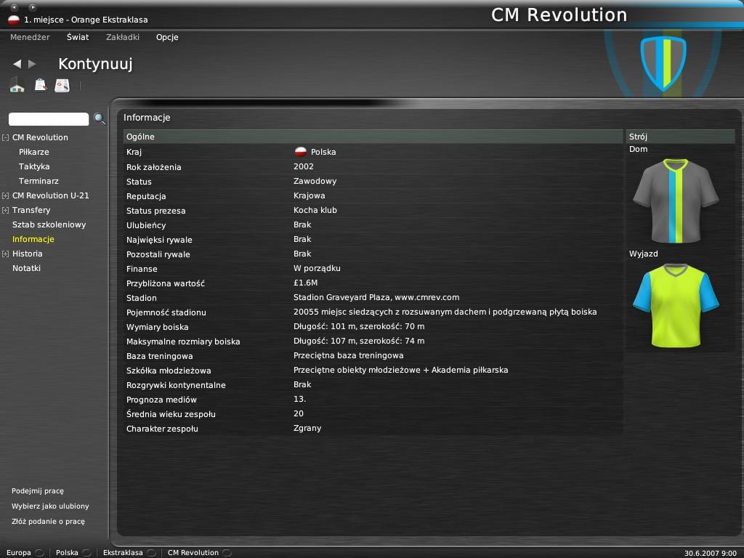Open the Zakładki menu
The width and height of the screenshot is (744, 558).
pos(122,37)
